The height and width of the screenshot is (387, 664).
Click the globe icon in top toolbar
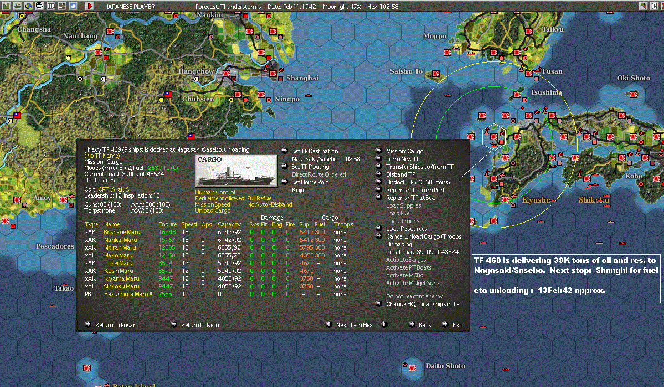29,6
